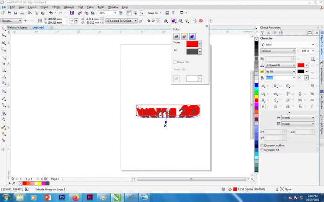Click the Save icon in toolbar
Image resolution: width=324 pixels, height=202 pixels.
pos(15,13)
